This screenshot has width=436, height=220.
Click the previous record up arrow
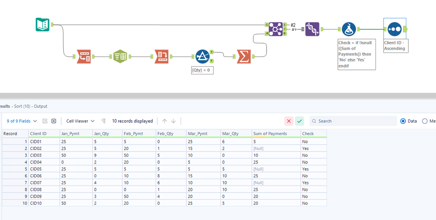point(165,121)
